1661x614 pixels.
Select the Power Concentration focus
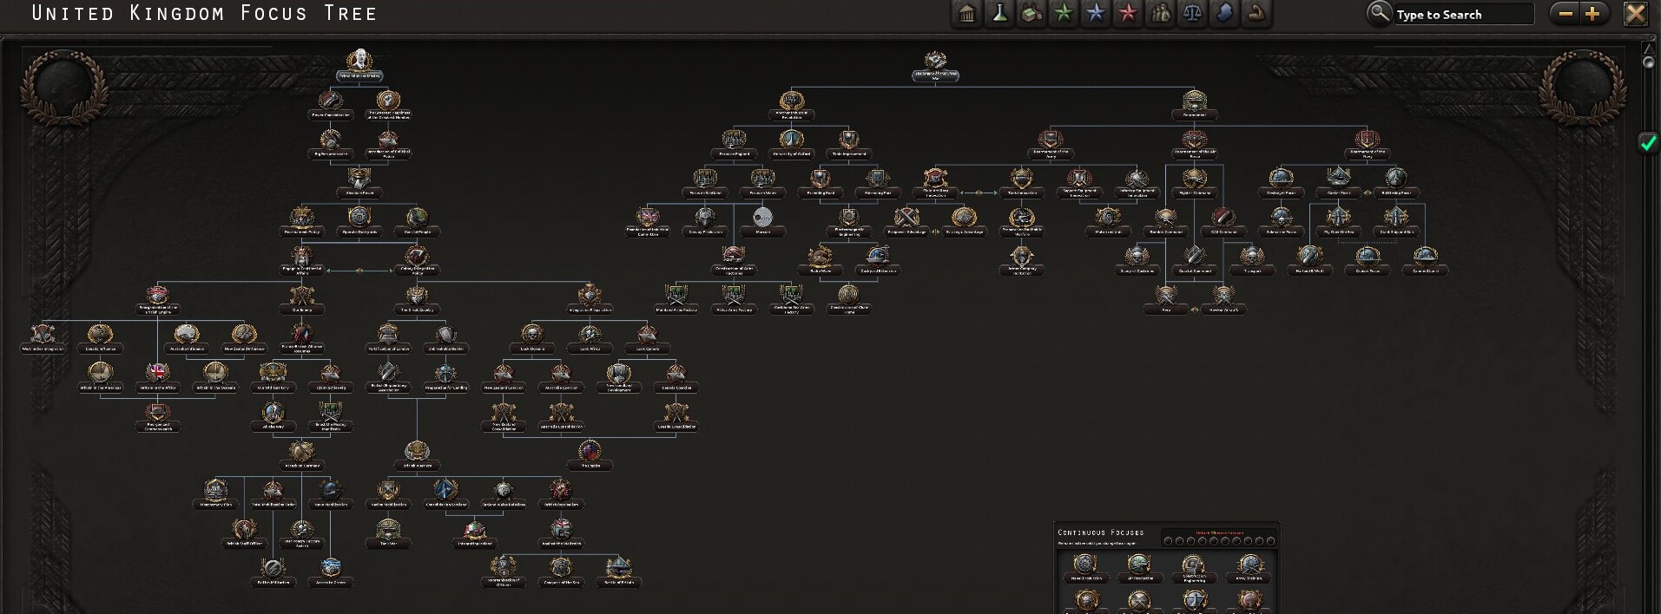330,105
